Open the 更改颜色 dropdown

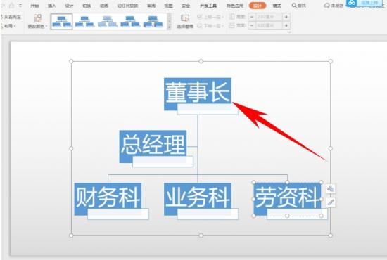pyautogui.click(x=37, y=22)
